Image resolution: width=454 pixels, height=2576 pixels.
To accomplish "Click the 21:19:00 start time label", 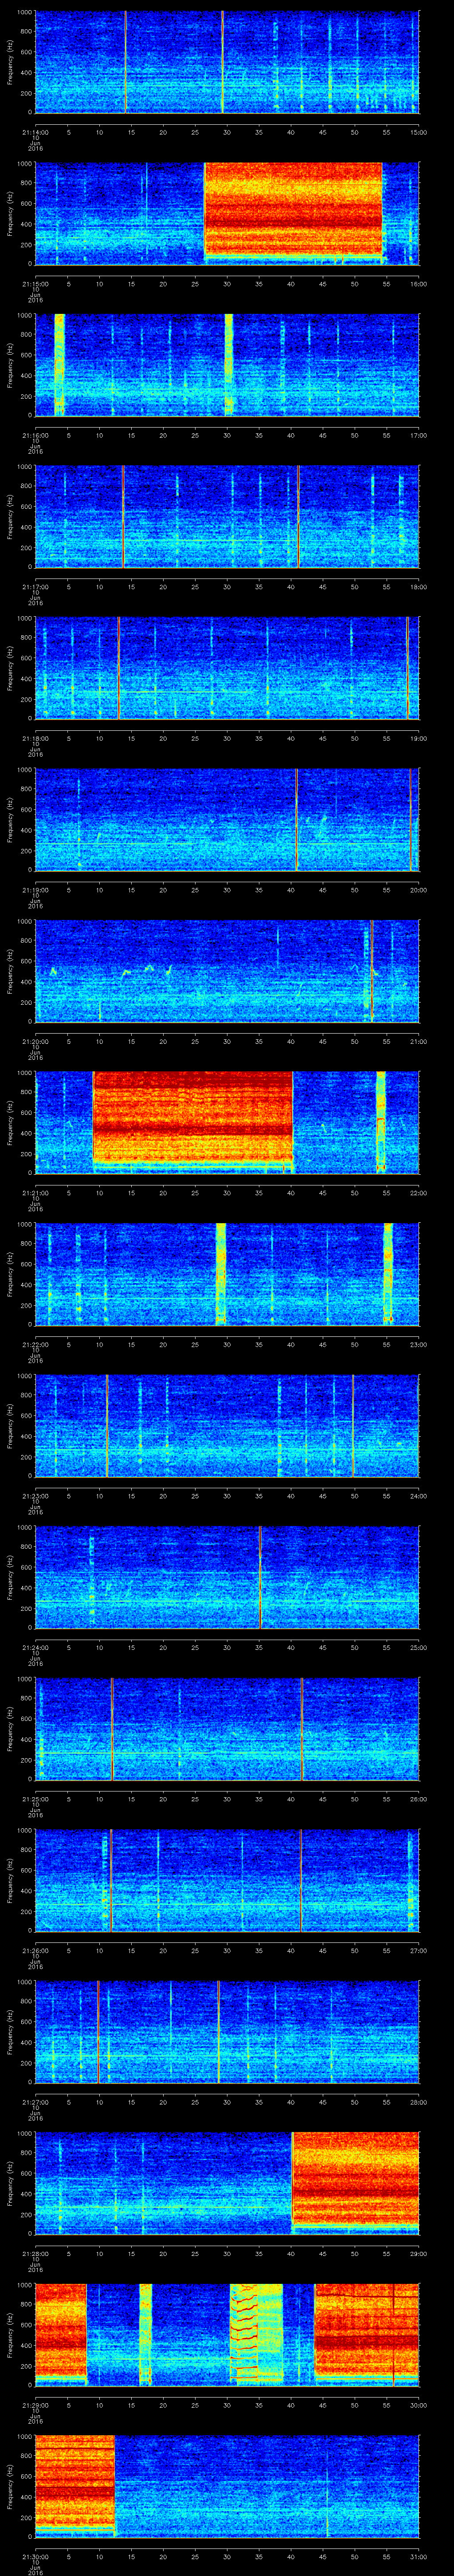I will [x=35, y=890].
